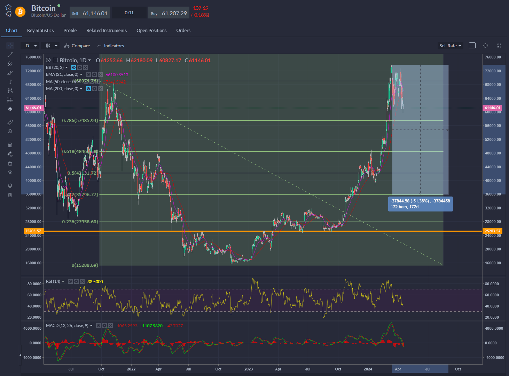509x376 pixels.
Task: Open the D timeframe dropdown
Action: click(x=30, y=46)
